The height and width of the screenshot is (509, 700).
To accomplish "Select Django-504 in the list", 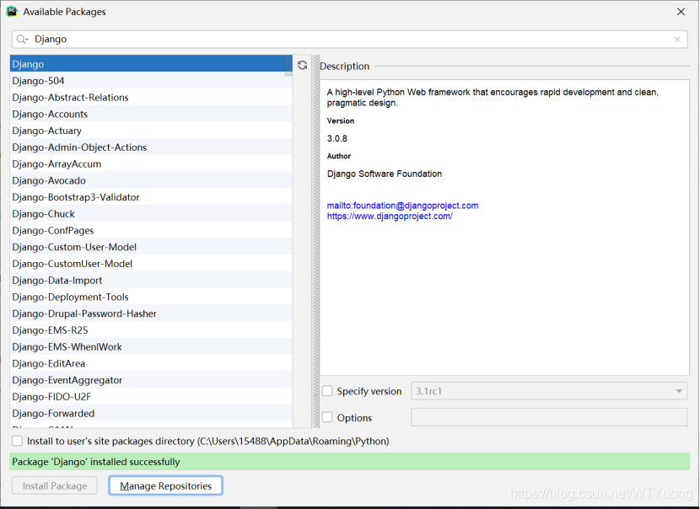I will [151, 81].
